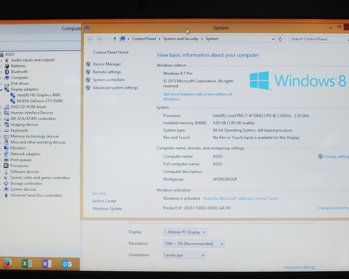The width and height of the screenshot is (349, 279).
Task: Select the ASUS root node in Device Manager
Action: point(9,54)
